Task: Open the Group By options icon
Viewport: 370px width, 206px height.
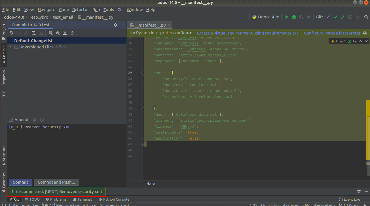Action: [50, 33]
